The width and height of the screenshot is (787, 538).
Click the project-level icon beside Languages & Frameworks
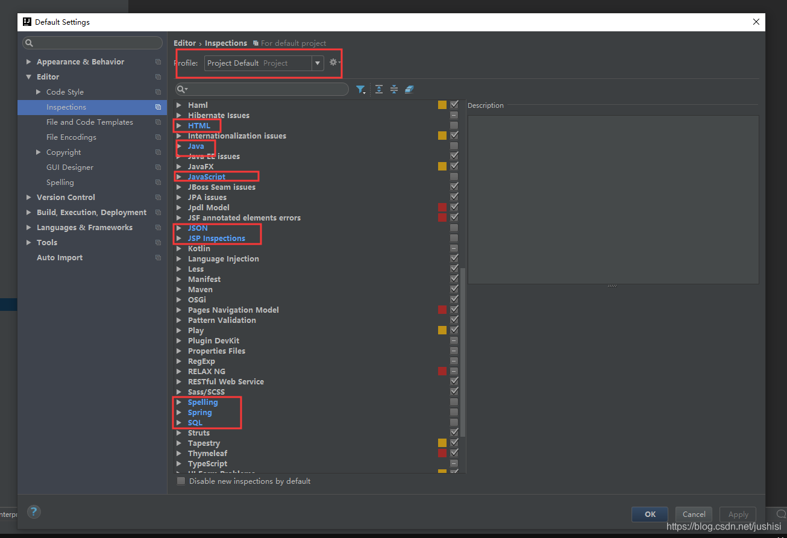pyautogui.click(x=158, y=228)
